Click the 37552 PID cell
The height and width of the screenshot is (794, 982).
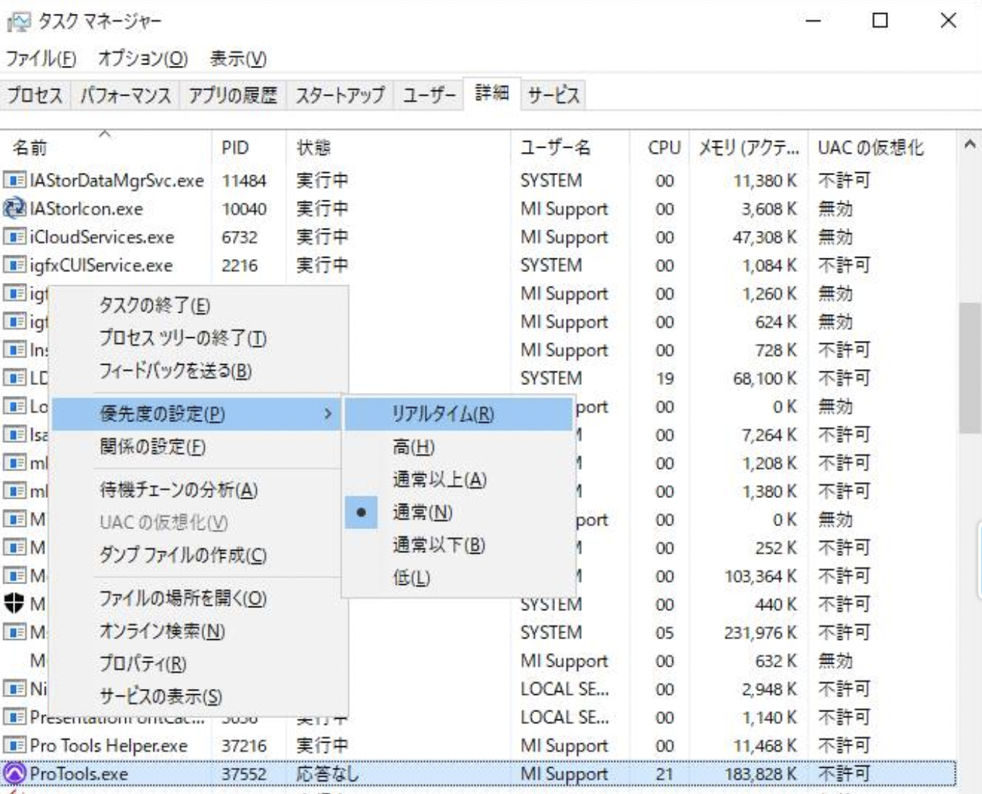(245, 774)
